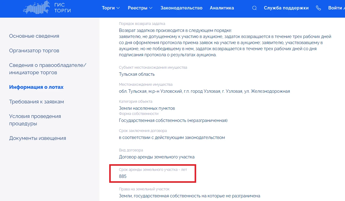This screenshot has height=201, width=345.
Task: Open the Законодательство menu item
Action: pos(181,8)
